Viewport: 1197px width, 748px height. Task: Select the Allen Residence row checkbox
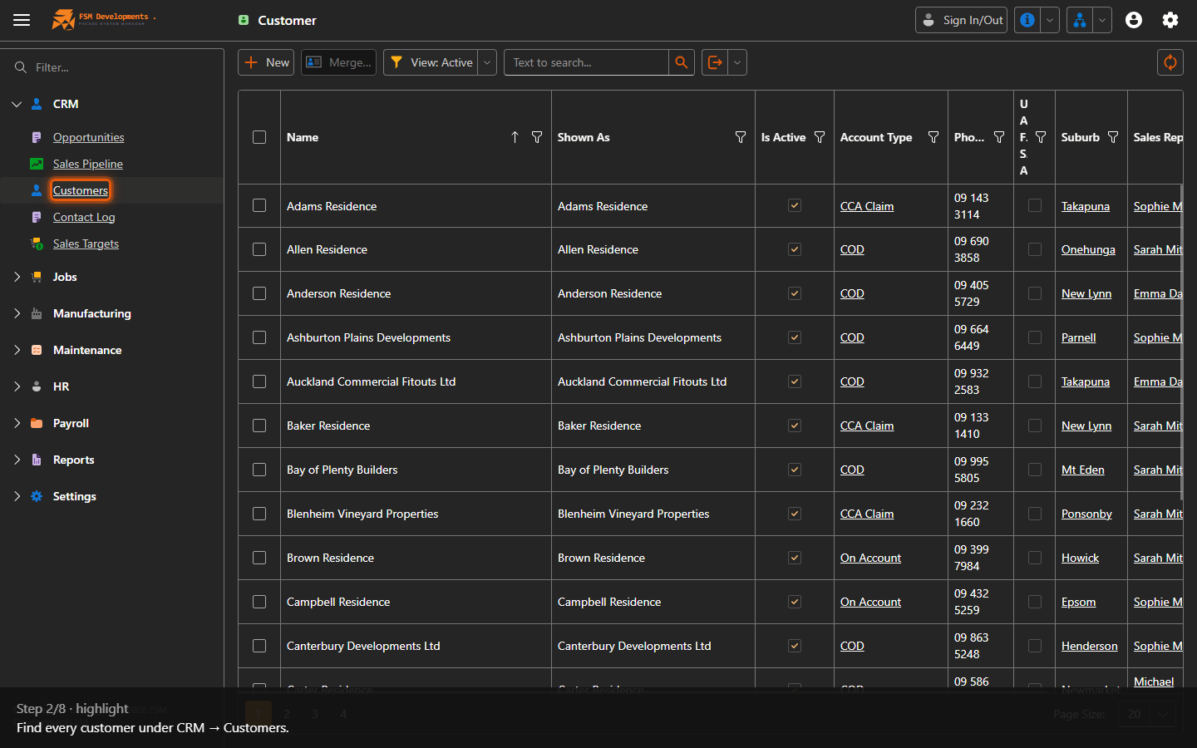pyautogui.click(x=259, y=249)
